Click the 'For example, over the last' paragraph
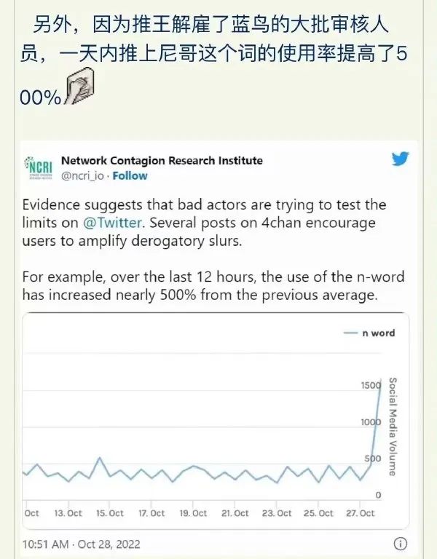 coord(213,286)
